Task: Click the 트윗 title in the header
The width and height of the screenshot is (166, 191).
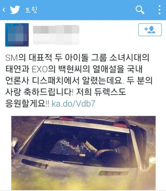Action: [31, 10]
